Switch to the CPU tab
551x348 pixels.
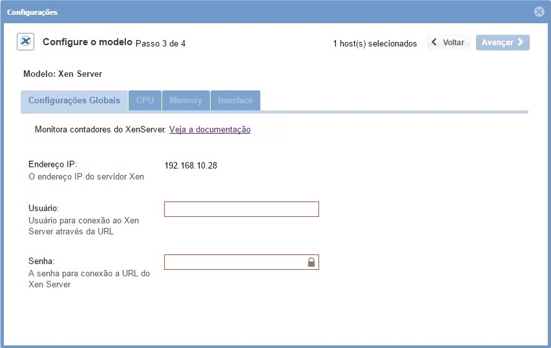[x=145, y=101]
